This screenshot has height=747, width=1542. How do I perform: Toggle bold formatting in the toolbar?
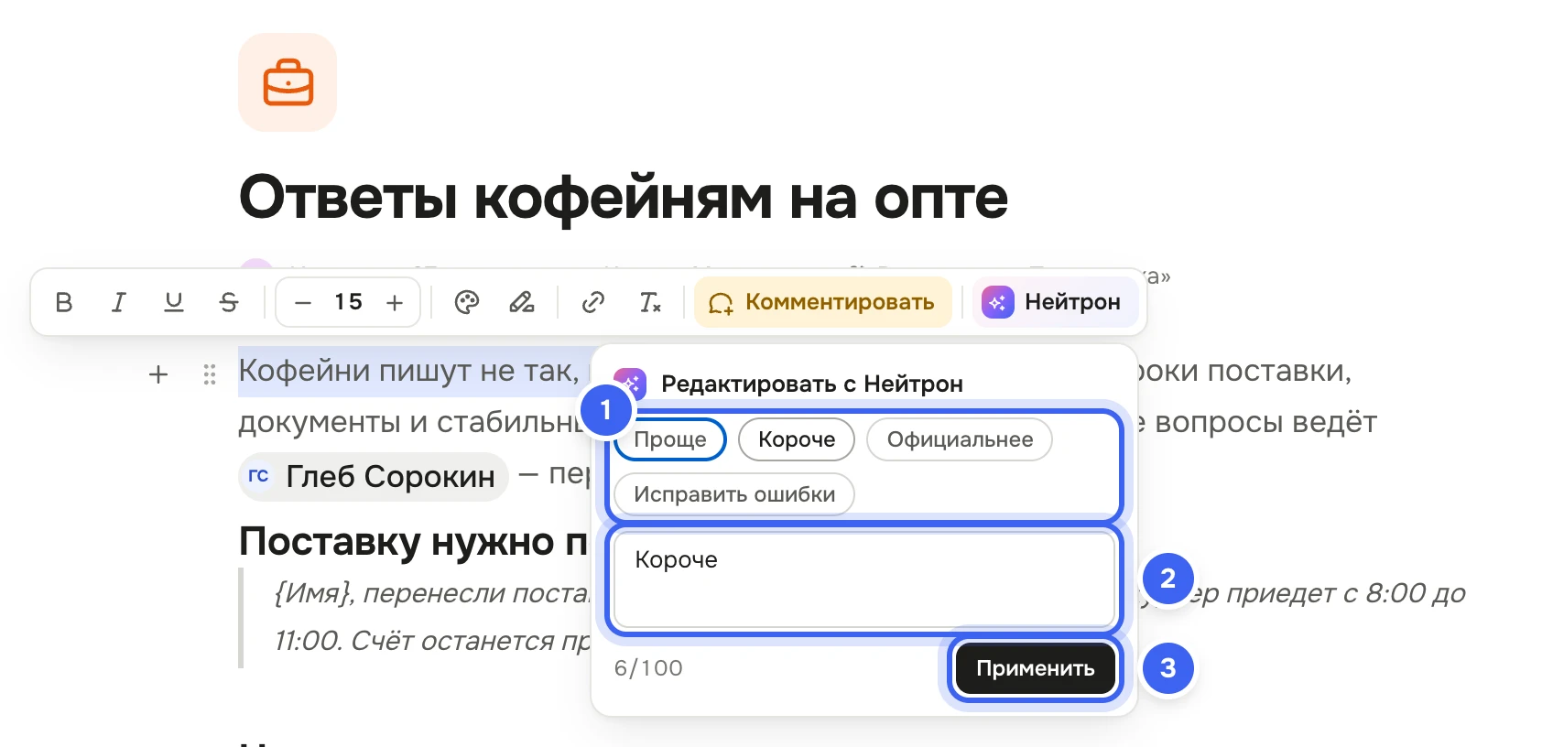pos(64,302)
